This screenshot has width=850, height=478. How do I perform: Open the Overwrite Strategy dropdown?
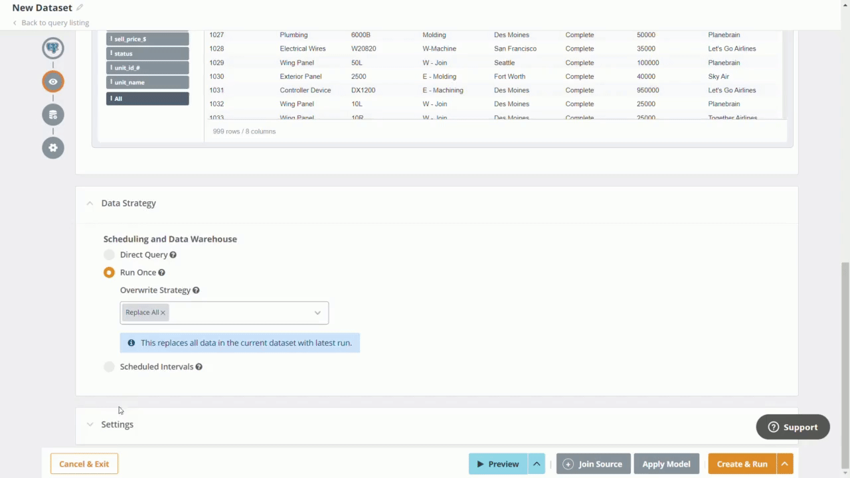(x=317, y=313)
